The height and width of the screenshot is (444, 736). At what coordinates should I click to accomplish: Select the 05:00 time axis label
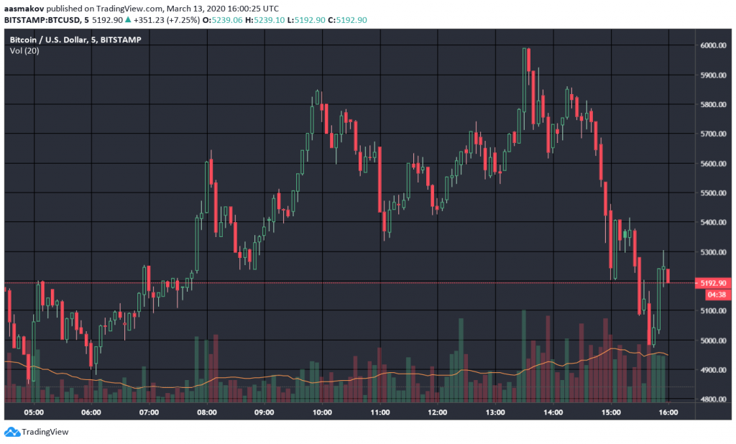coord(34,412)
